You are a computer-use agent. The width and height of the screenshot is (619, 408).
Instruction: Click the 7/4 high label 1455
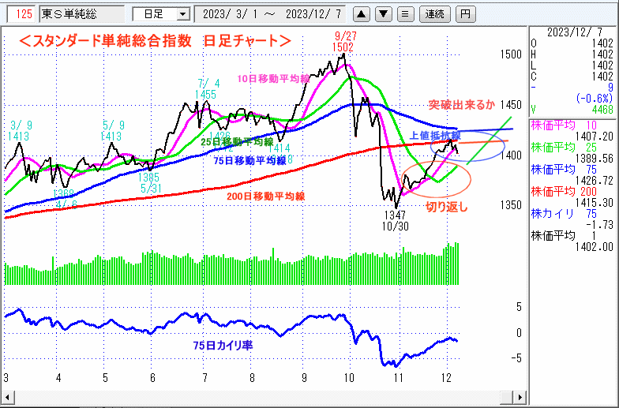205,94
